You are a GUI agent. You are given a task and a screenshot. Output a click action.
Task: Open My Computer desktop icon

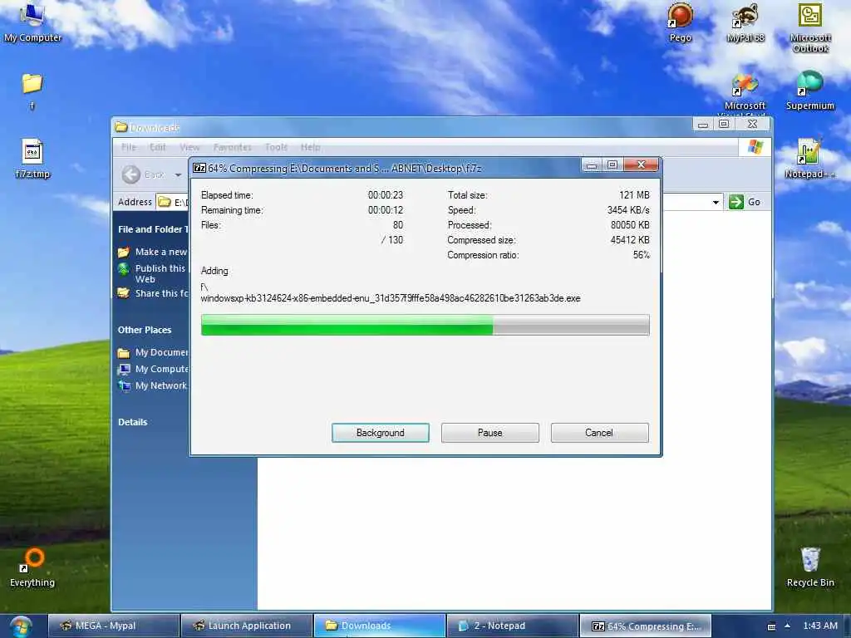coord(32,22)
